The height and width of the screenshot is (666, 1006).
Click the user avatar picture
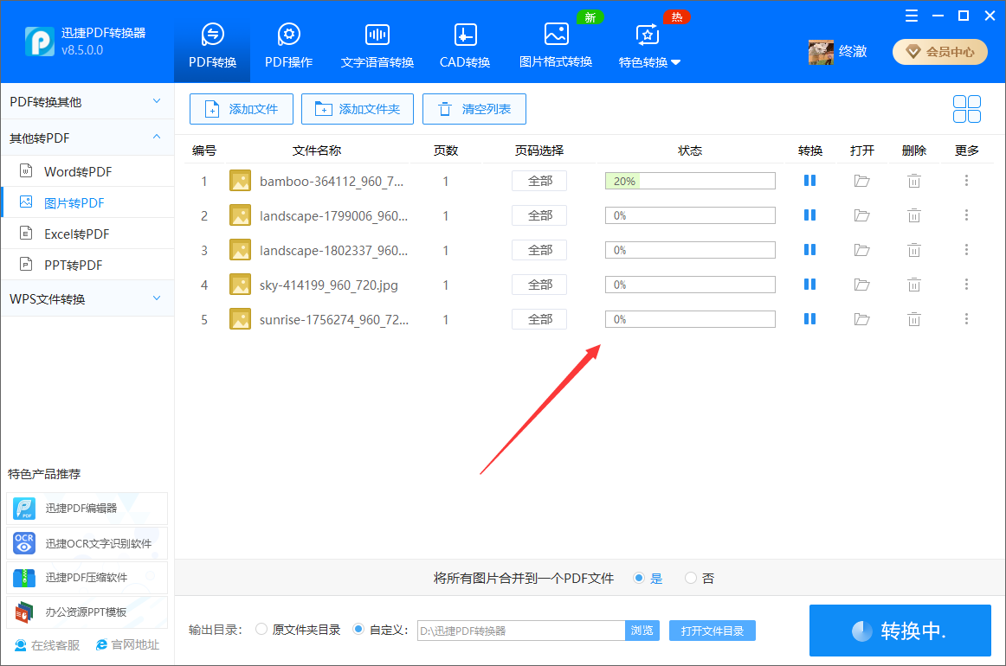point(821,52)
